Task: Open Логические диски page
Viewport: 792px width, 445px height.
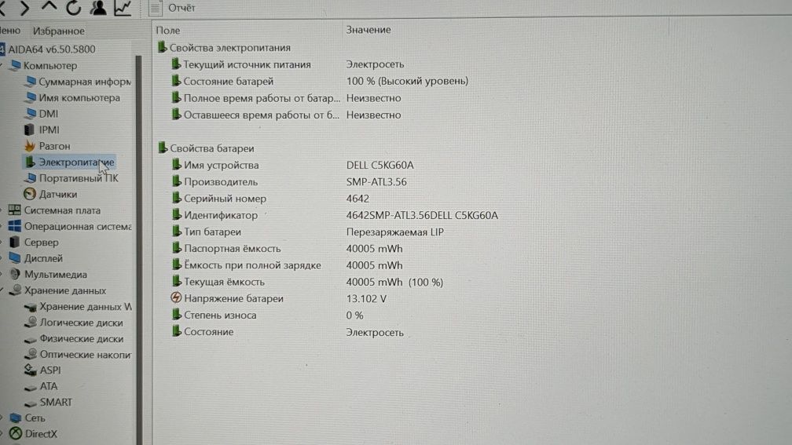Action: tap(82, 323)
